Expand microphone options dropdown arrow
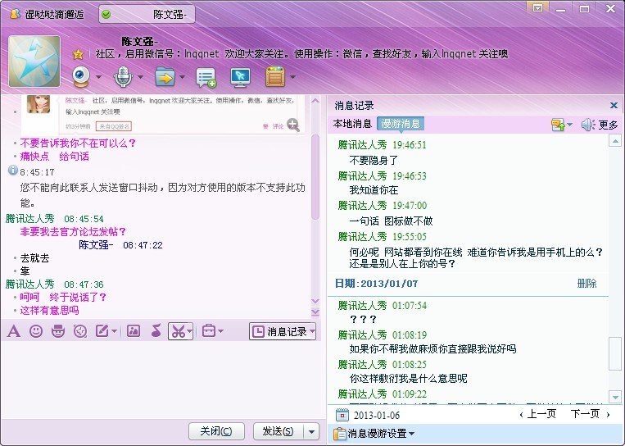The image size is (625, 446). coord(140,76)
